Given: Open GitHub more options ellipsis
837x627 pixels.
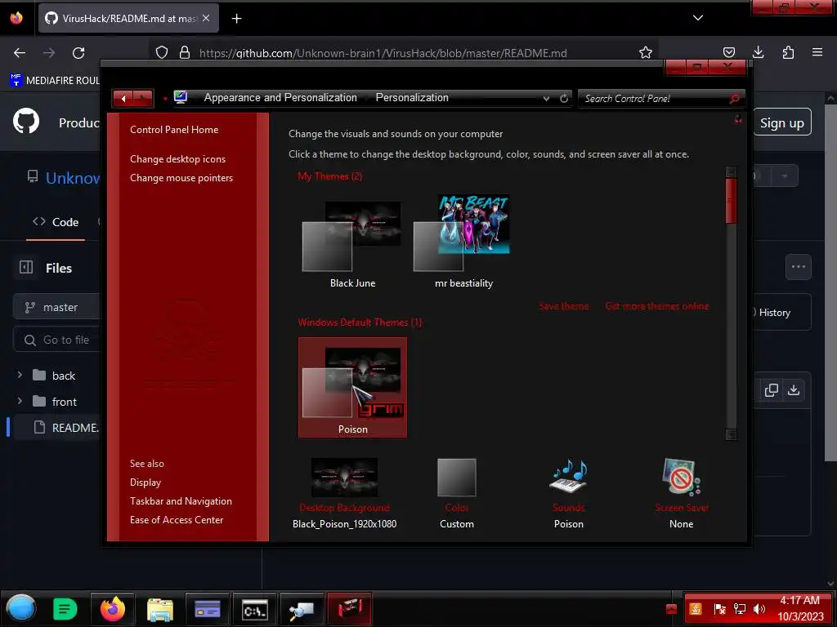Looking at the screenshot, I should pos(798,267).
